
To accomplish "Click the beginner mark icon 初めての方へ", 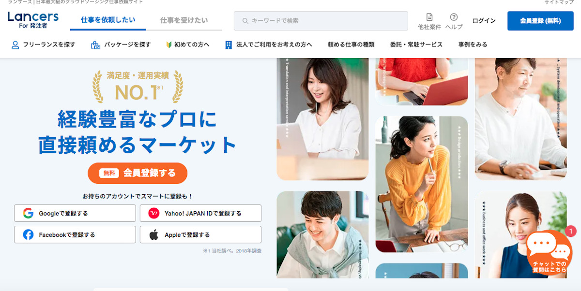I will [x=169, y=44].
